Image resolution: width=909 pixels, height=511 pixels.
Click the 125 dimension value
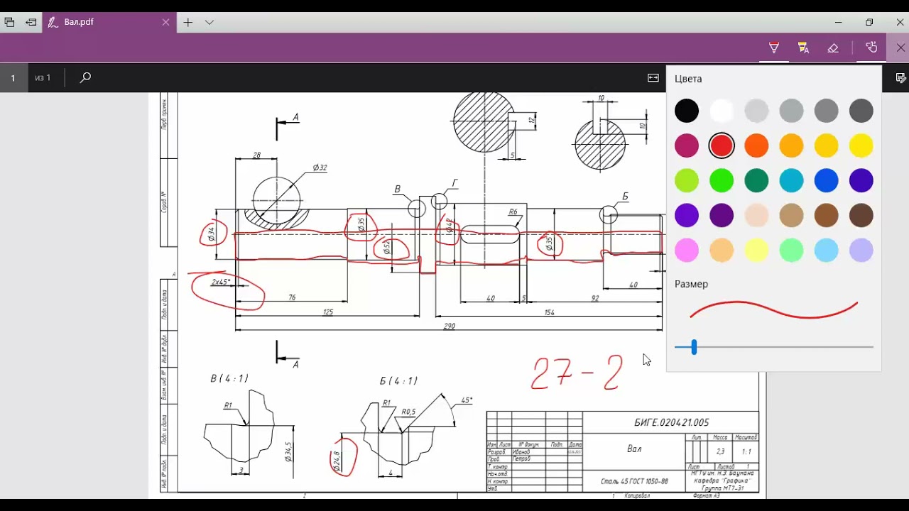[327, 312]
